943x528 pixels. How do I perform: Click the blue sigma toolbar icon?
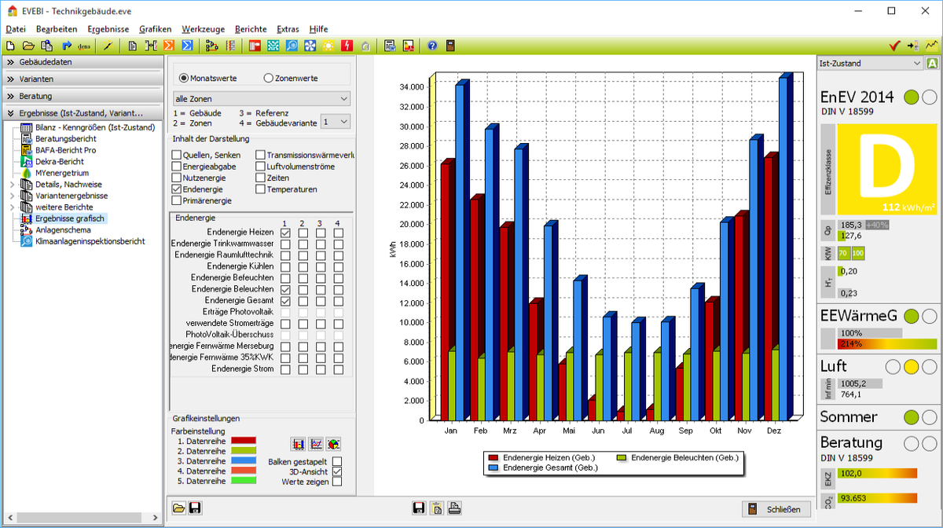[188, 46]
